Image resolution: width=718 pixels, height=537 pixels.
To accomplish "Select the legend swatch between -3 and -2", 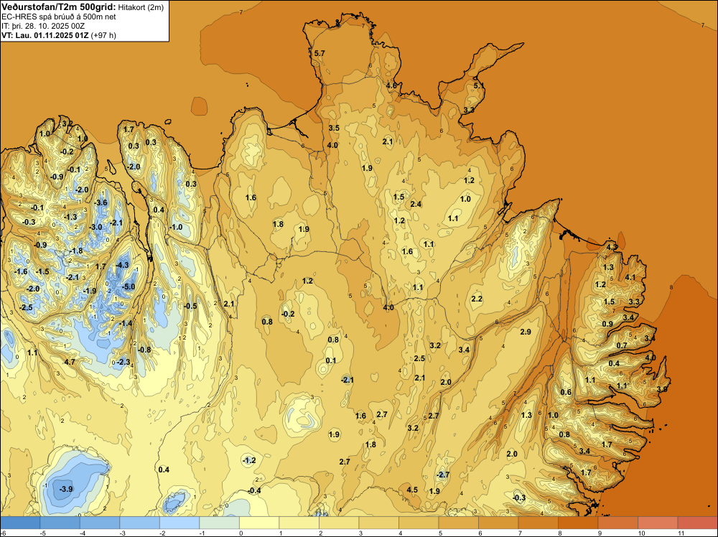I will tap(140, 523).
